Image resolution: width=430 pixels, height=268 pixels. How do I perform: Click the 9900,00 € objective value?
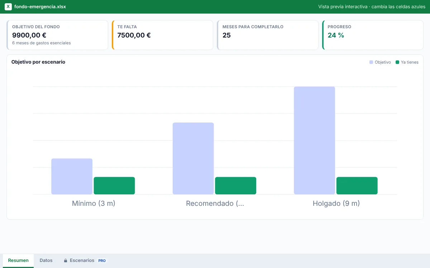pyautogui.click(x=29, y=35)
